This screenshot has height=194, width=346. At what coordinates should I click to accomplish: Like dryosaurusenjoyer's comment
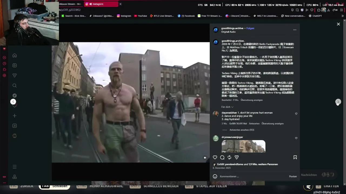(x=296, y=138)
